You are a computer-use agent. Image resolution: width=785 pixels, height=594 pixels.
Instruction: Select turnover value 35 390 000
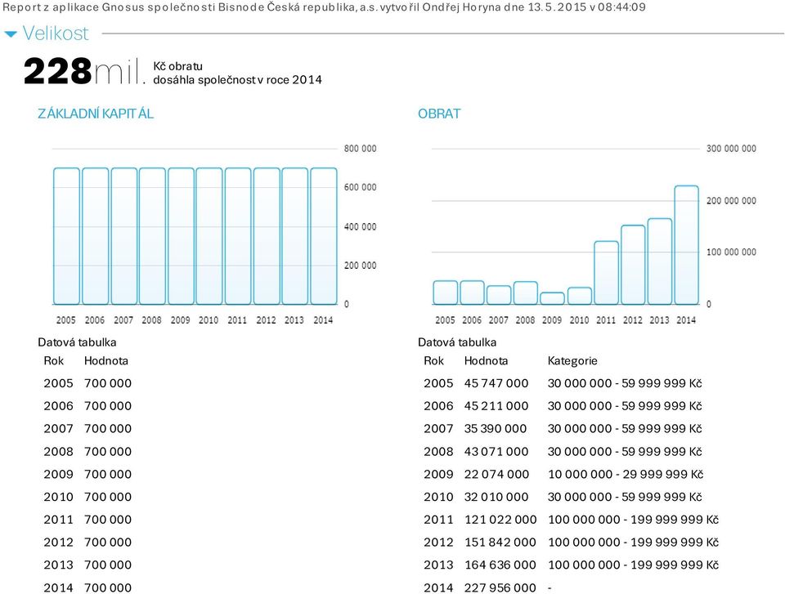[496, 428]
